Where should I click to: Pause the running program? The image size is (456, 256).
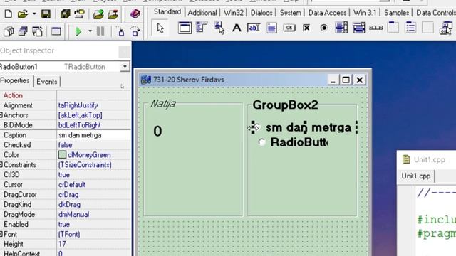[x=100, y=31]
